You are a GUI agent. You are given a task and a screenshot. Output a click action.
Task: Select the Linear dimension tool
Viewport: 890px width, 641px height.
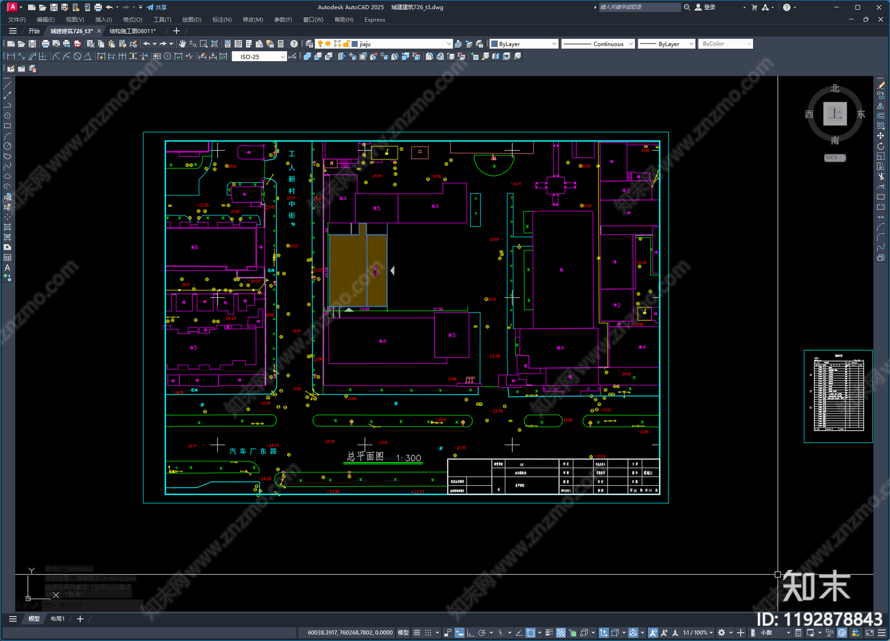point(11,57)
